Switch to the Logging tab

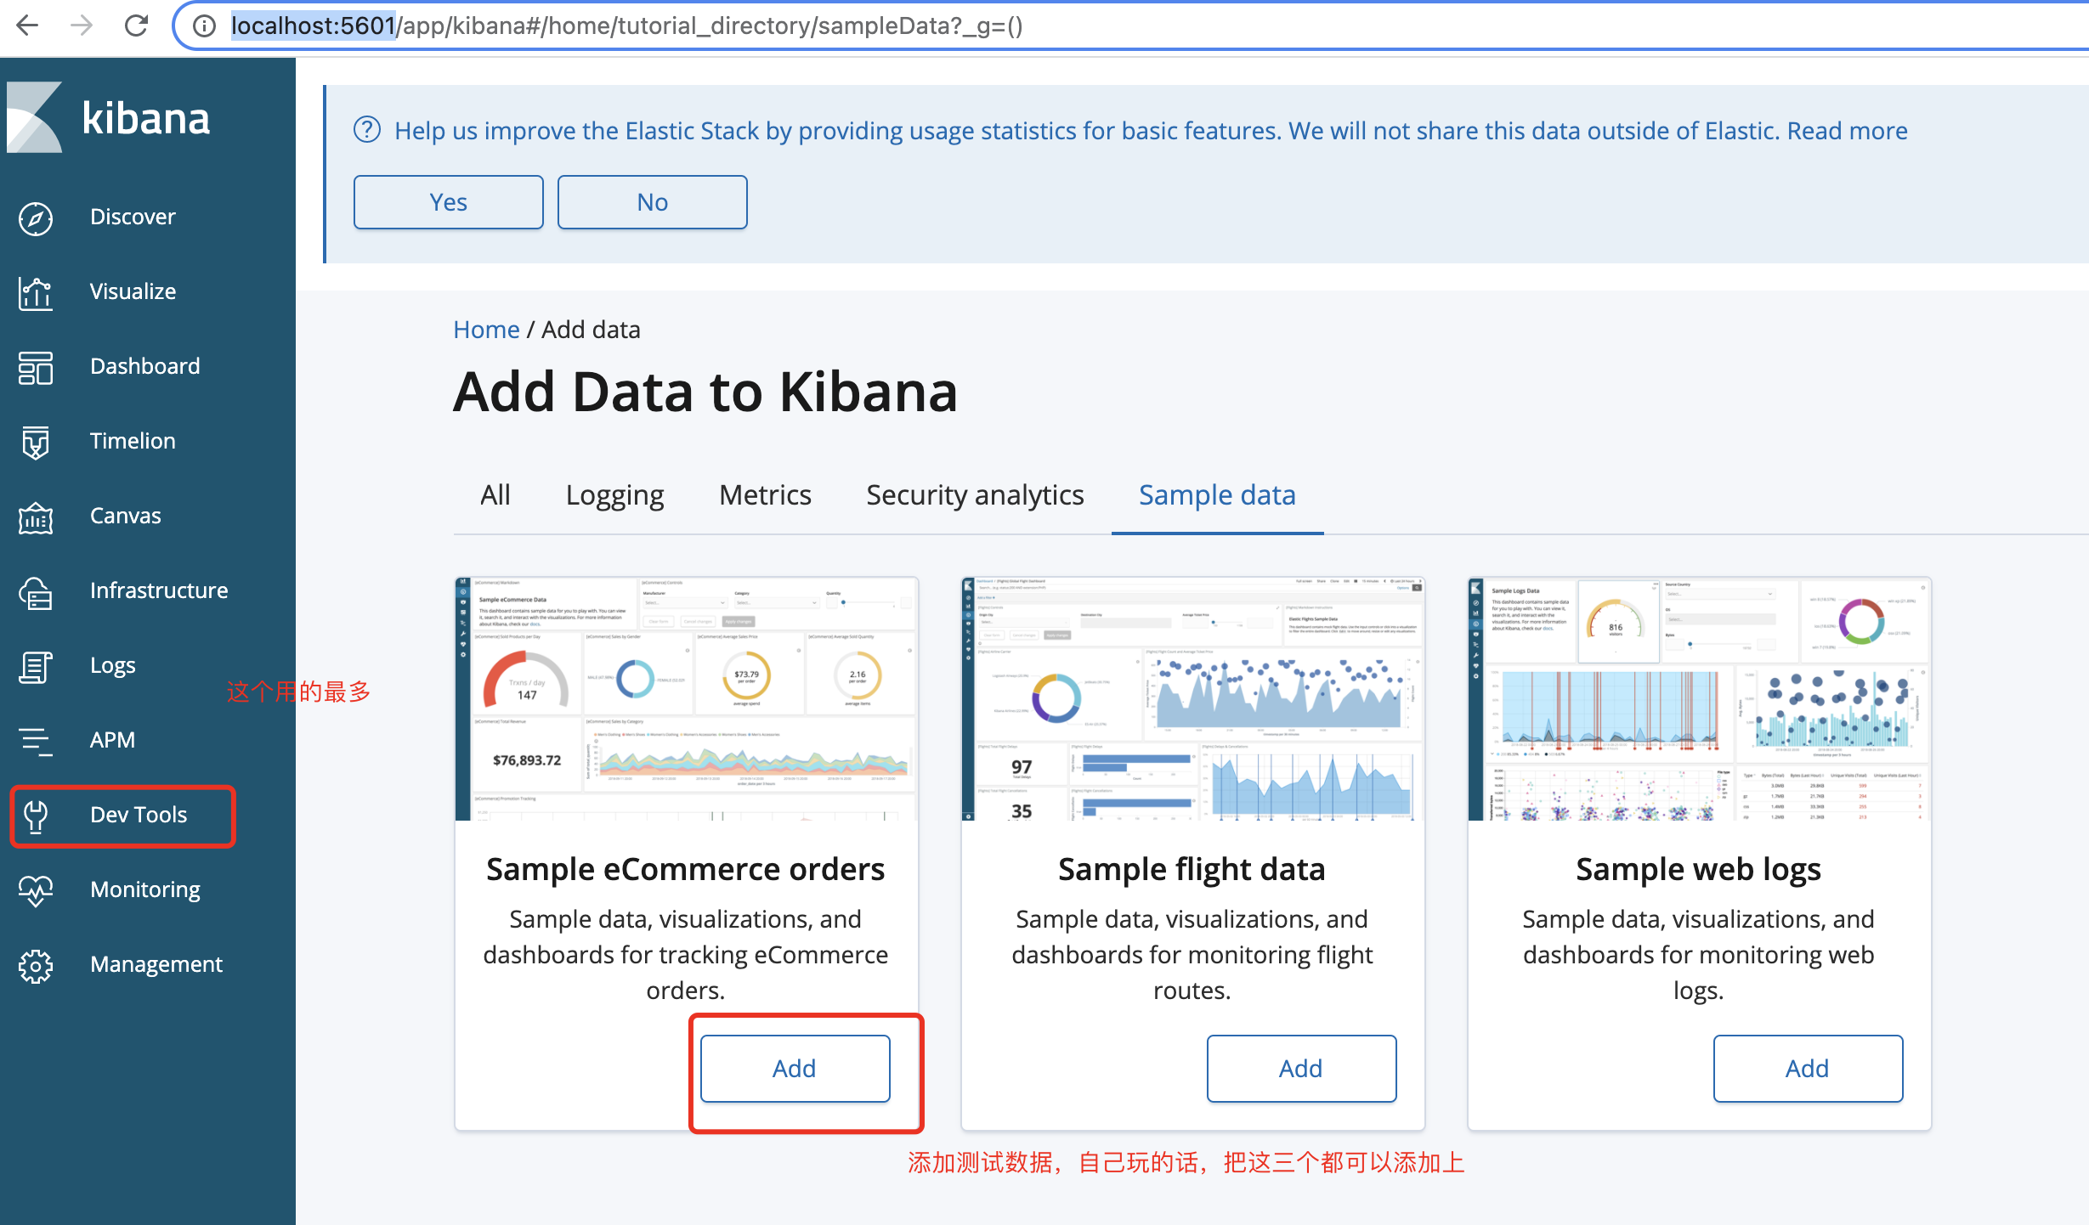[x=614, y=494]
